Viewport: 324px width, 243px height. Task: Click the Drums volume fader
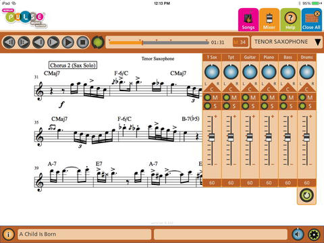[306, 137]
